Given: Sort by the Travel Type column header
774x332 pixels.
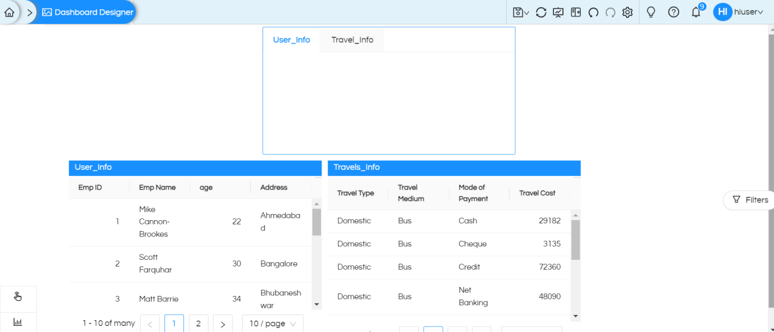Looking at the screenshot, I should pyautogui.click(x=358, y=193).
